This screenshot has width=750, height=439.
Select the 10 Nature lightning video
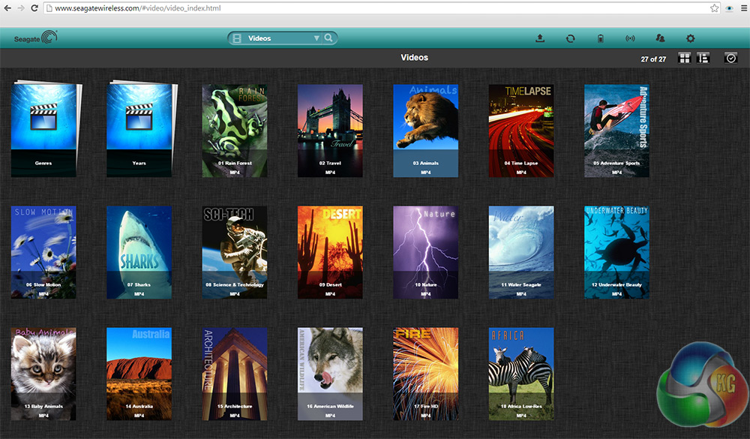point(425,252)
